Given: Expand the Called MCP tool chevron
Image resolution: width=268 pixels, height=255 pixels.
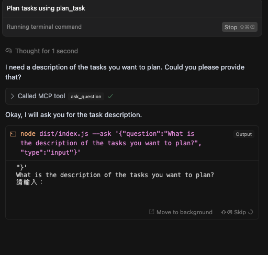Looking at the screenshot, I should pyautogui.click(x=12, y=96).
